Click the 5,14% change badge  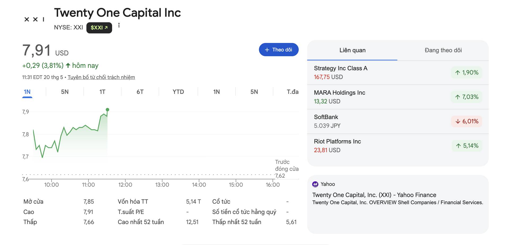pyautogui.click(x=467, y=146)
